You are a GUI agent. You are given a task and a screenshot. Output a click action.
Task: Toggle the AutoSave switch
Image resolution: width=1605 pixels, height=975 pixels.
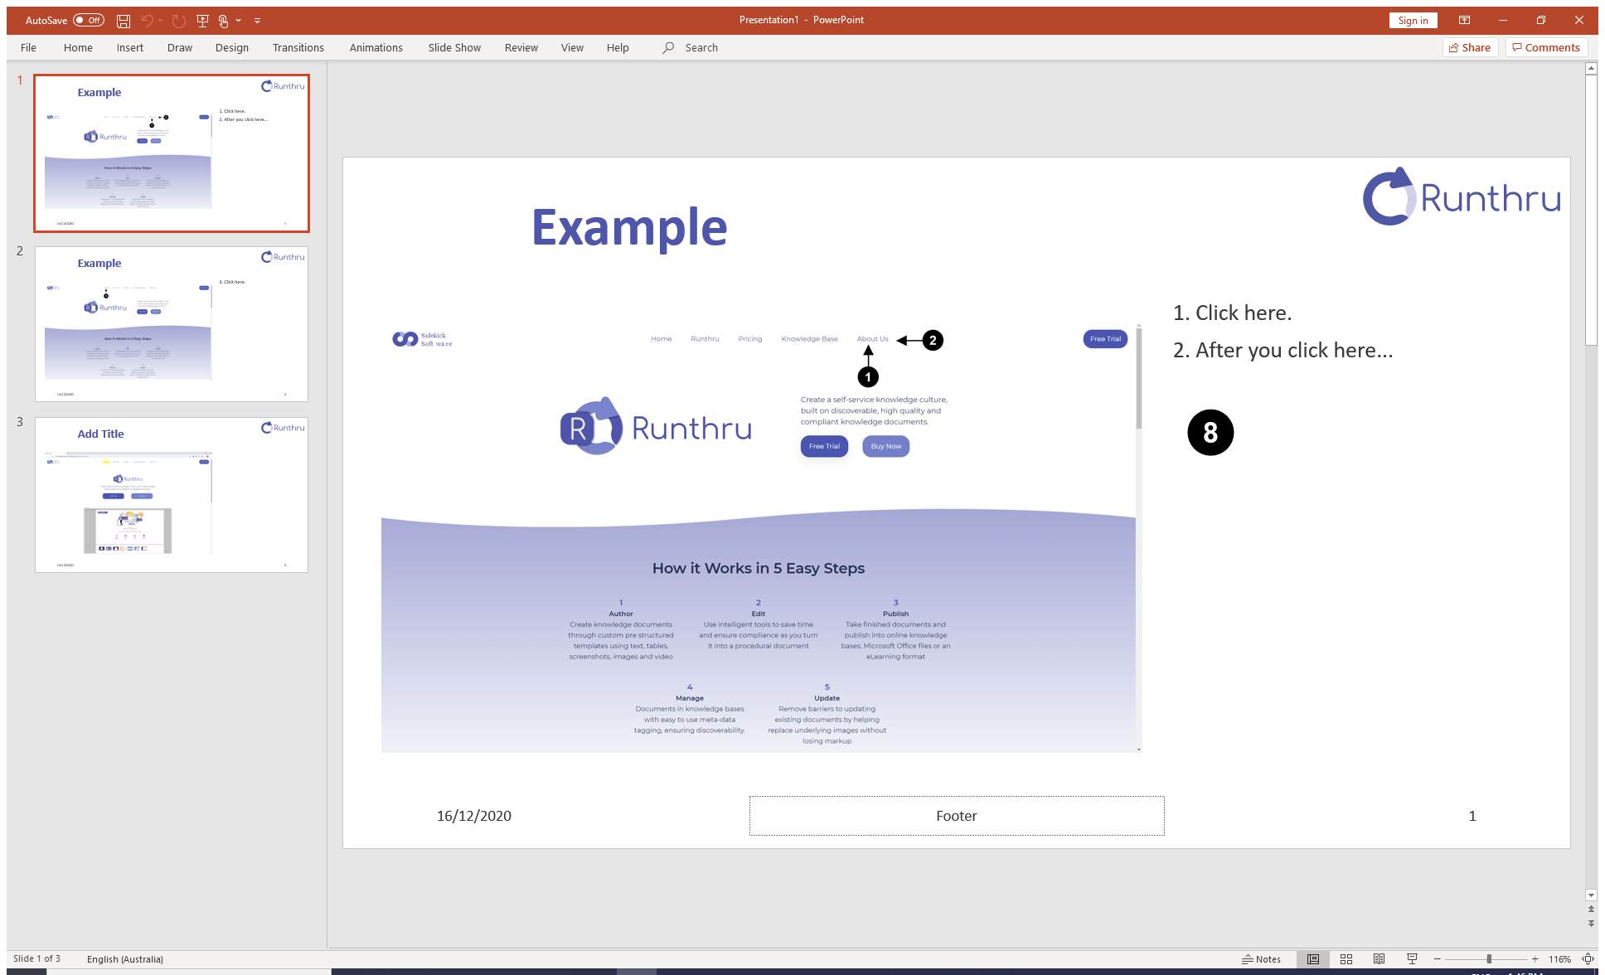(88, 20)
